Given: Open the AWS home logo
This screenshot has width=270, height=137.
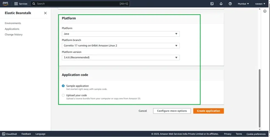Looking at the screenshot, I should [5, 4].
